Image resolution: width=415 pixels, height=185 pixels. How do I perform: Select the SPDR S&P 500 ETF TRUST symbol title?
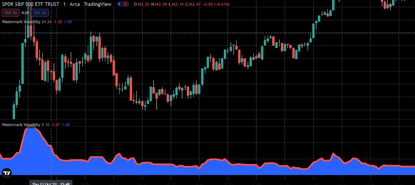pyautogui.click(x=31, y=4)
